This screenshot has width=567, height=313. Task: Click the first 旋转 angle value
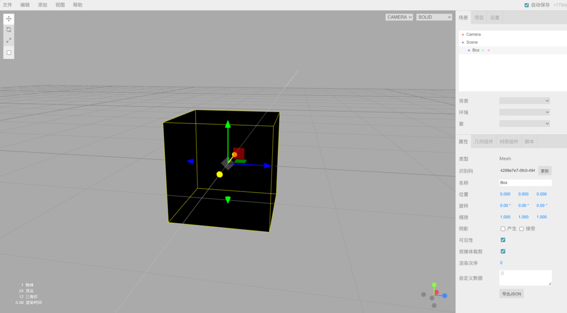coord(505,206)
